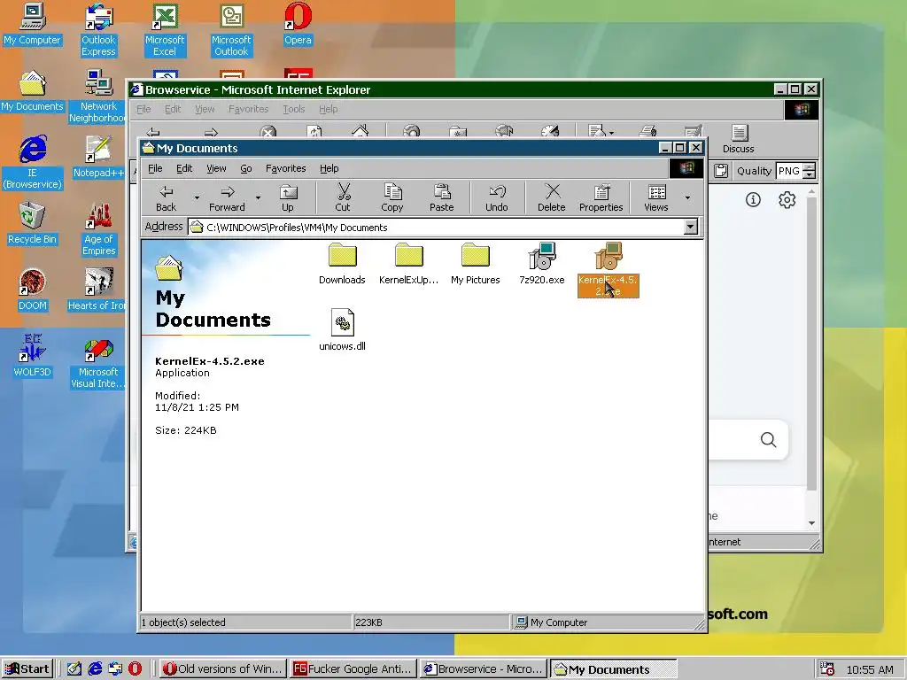
Task: Open Properties for selected file
Action: point(601,197)
